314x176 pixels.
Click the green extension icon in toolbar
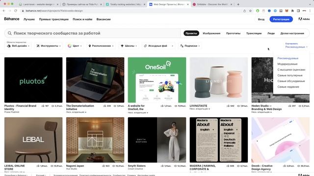pos(258,11)
